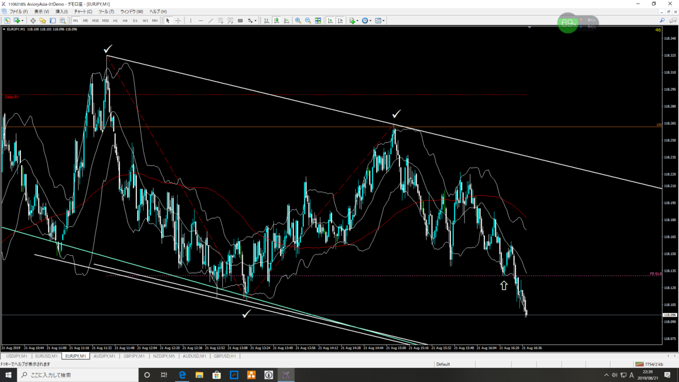Viewport: 679px width, 382px height.
Task: Click the Windows taskbar search box
Action: [76, 375]
